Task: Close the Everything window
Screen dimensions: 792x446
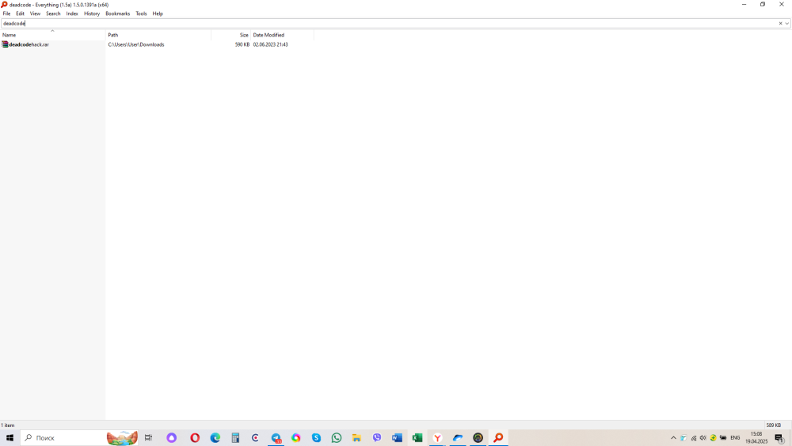Action: click(782, 5)
